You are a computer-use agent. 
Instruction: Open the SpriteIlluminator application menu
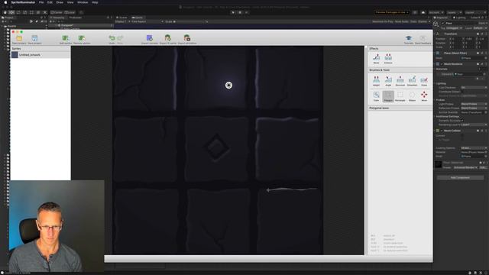pos(23,2)
